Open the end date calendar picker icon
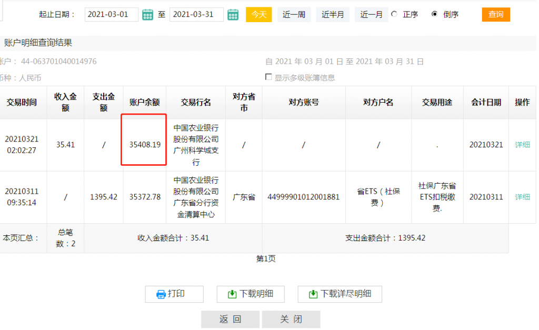Screen dimensions: 539x330 (233, 15)
